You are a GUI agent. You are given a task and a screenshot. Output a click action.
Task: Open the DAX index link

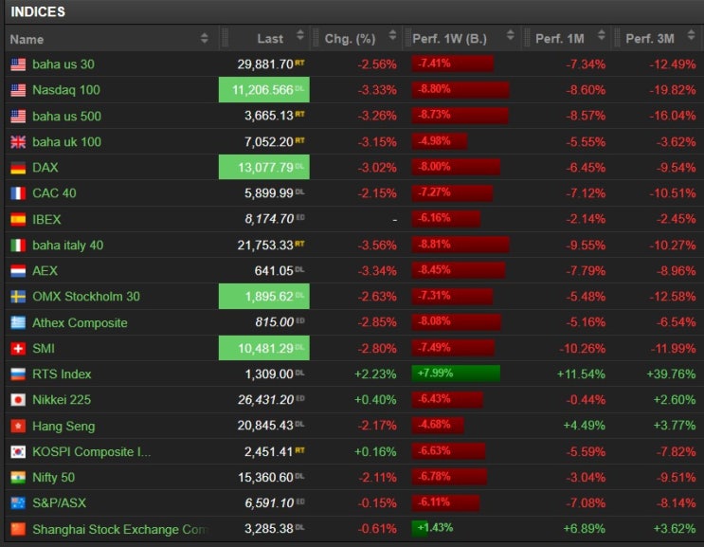pyautogui.click(x=45, y=168)
